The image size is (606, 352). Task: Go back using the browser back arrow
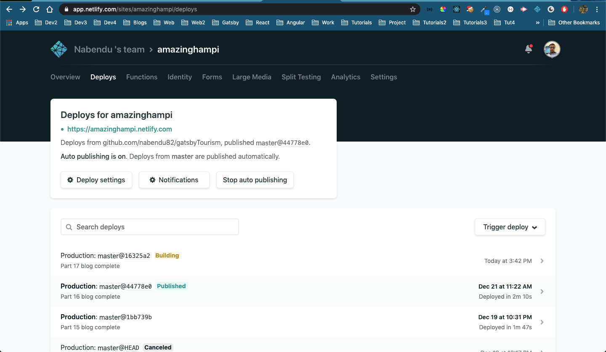[x=9, y=9]
